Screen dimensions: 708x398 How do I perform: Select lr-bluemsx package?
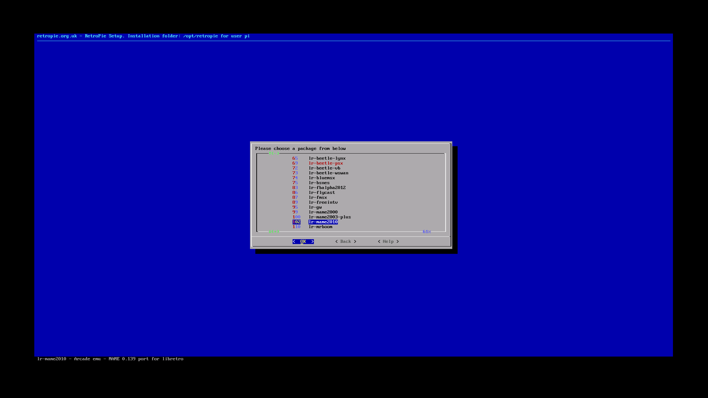pyautogui.click(x=322, y=178)
